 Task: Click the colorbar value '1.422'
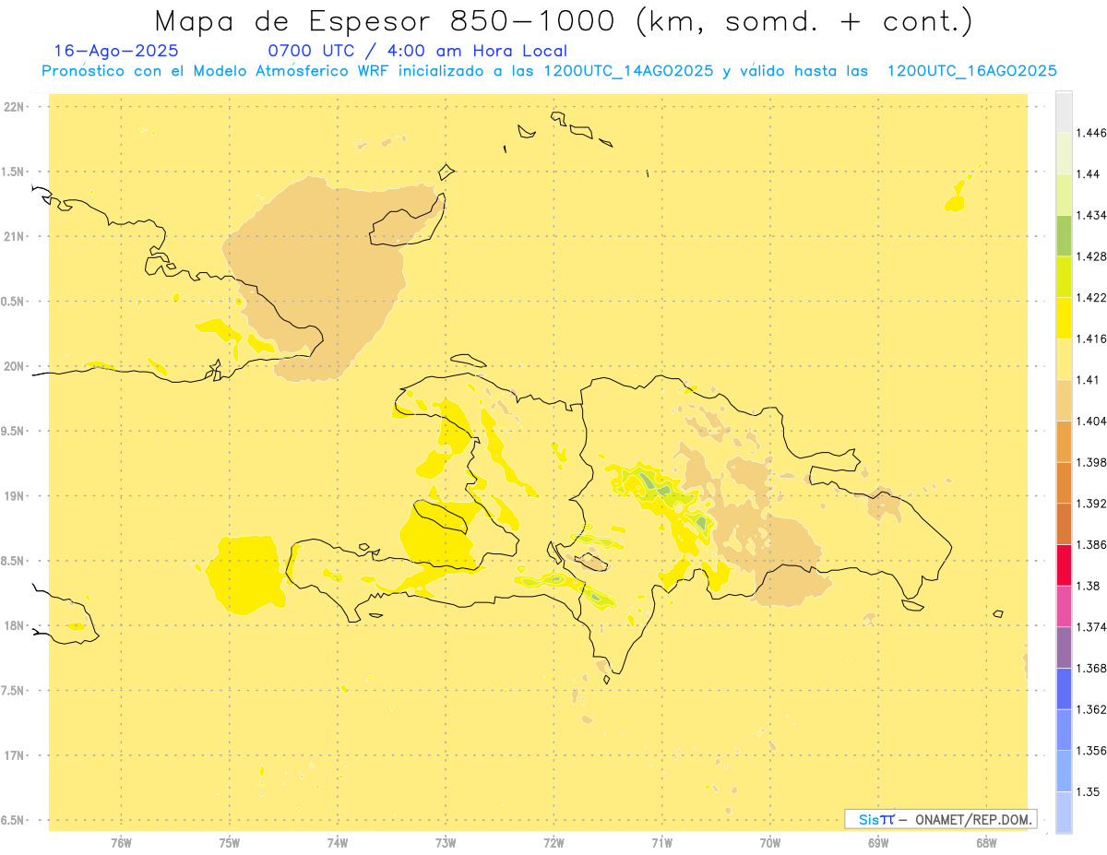click(x=1091, y=297)
